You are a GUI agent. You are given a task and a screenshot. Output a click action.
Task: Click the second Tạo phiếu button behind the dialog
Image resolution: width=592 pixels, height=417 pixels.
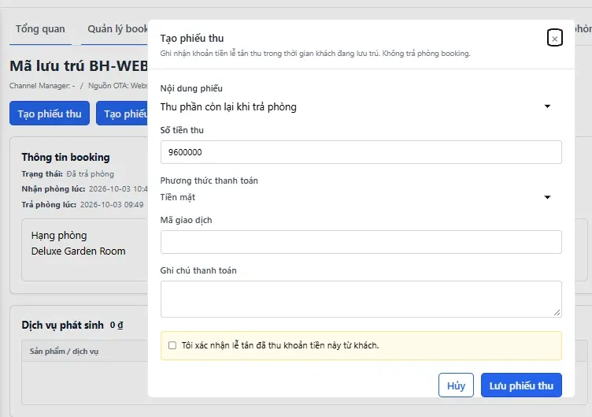click(122, 113)
